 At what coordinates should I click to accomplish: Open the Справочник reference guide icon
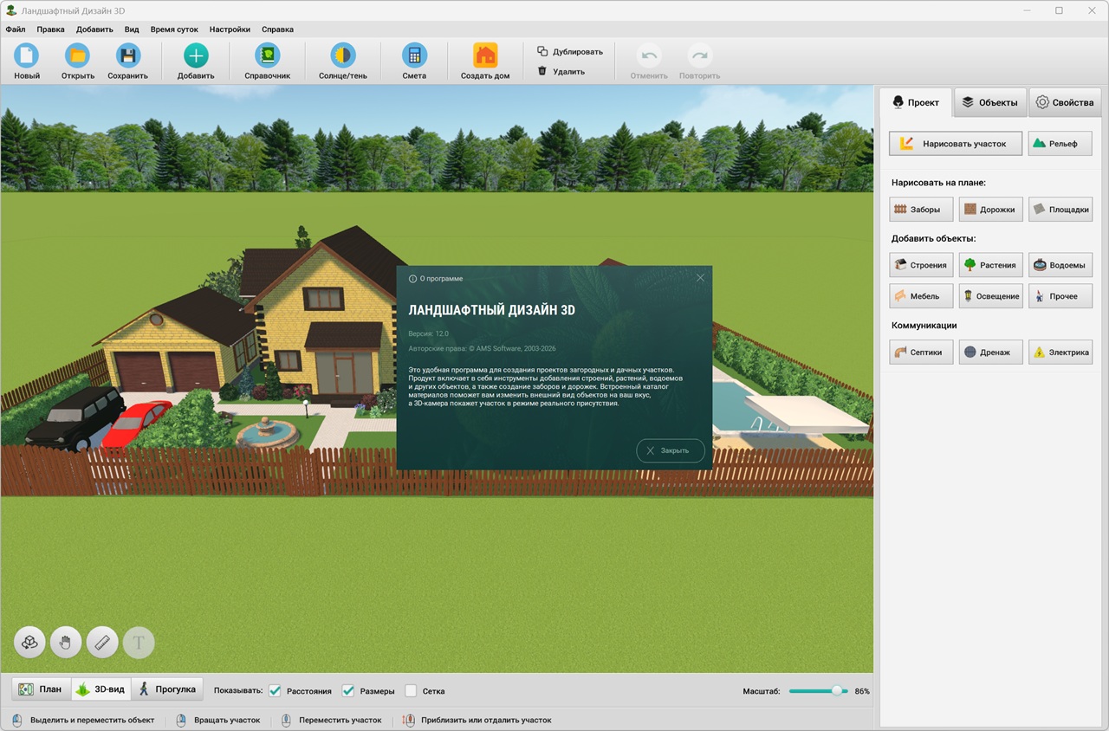(267, 56)
